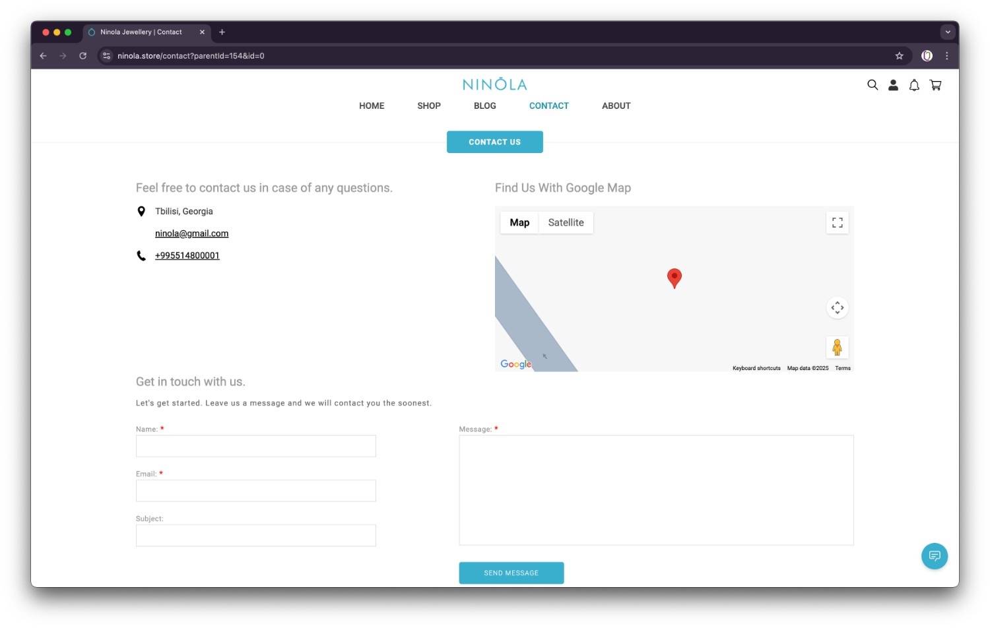Screen dimensions: 990x628
Task: Navigate to the ABOUT page
Action: [616, 106]
